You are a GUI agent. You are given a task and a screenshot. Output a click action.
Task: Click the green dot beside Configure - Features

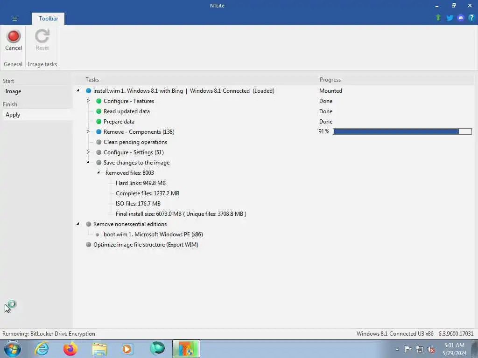pos(99,101)
